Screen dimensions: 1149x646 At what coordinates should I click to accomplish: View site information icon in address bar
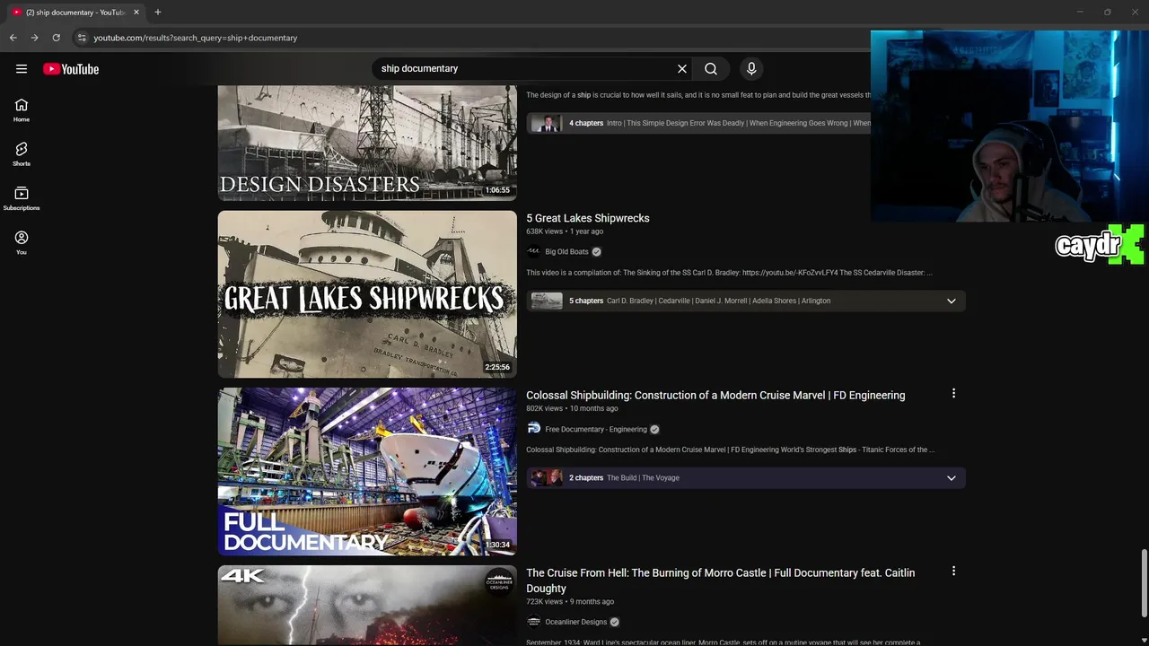click(82, 38)
